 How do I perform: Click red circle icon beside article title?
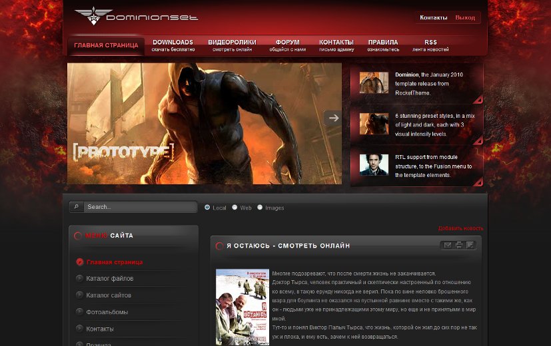pyautogui.click(x=219, y=246)
